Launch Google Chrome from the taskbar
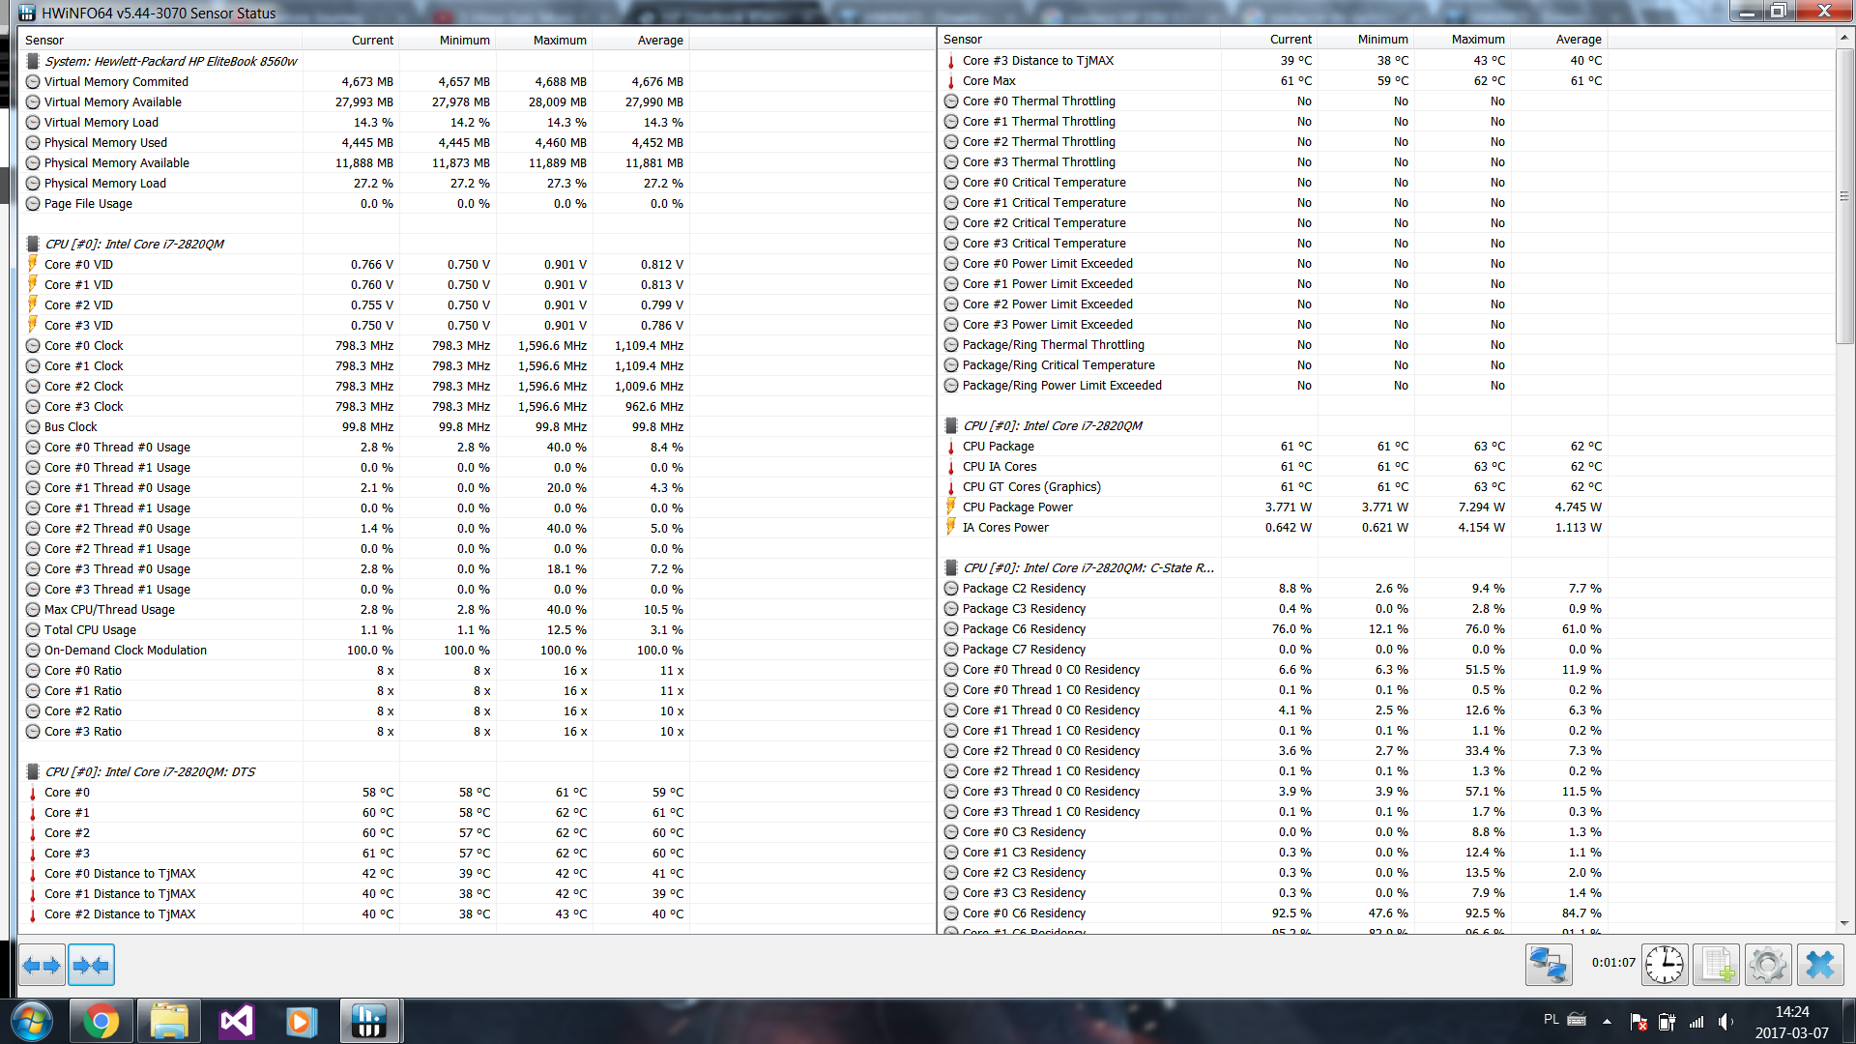 pos(101,1021)
